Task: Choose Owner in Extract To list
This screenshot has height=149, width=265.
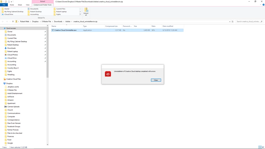Action: click(7, 9)
